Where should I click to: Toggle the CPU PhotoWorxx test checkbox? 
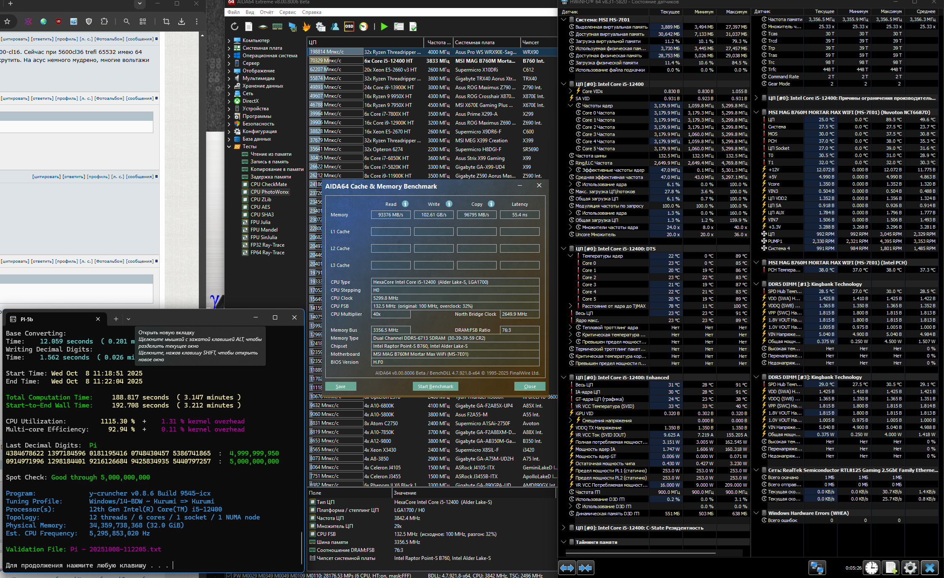point(245,192)
